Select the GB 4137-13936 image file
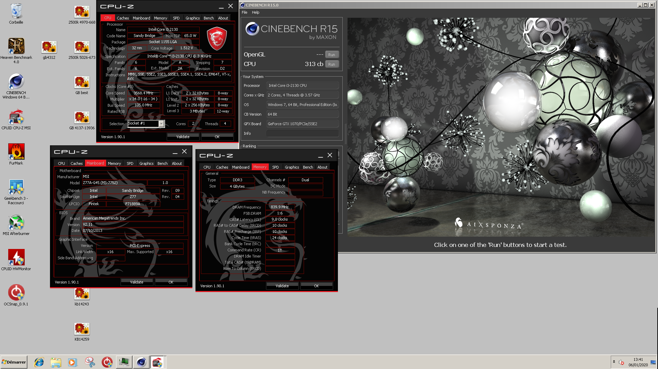This screenshot has width=658, height=369. (82, 121)
